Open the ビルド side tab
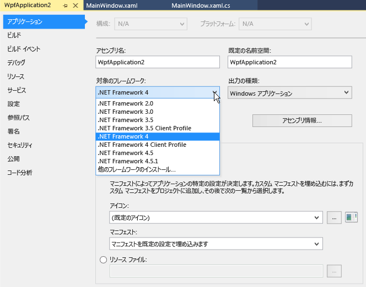This screenshot has height=287, width=366. point(14,35)
